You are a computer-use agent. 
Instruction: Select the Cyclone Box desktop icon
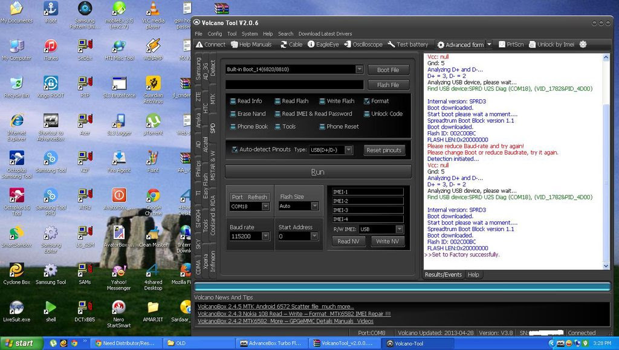pos(16,274)
